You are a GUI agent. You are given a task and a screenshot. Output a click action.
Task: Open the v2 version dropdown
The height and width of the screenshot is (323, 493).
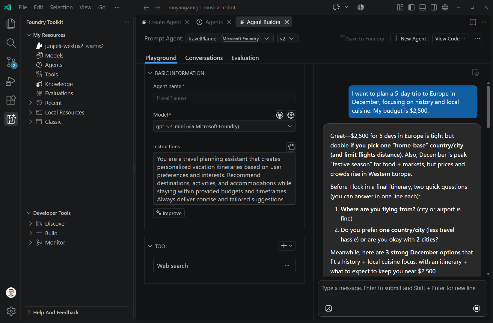(x=287, y=38)
